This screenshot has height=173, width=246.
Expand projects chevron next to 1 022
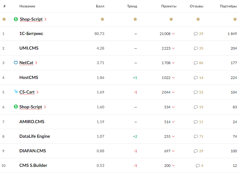click(173, 78)
